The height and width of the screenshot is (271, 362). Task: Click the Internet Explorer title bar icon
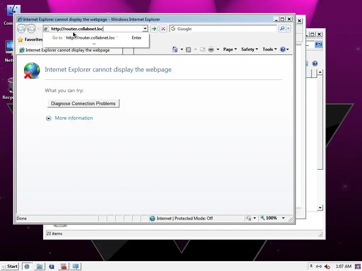pyautogui.click(x=20, y=19)
